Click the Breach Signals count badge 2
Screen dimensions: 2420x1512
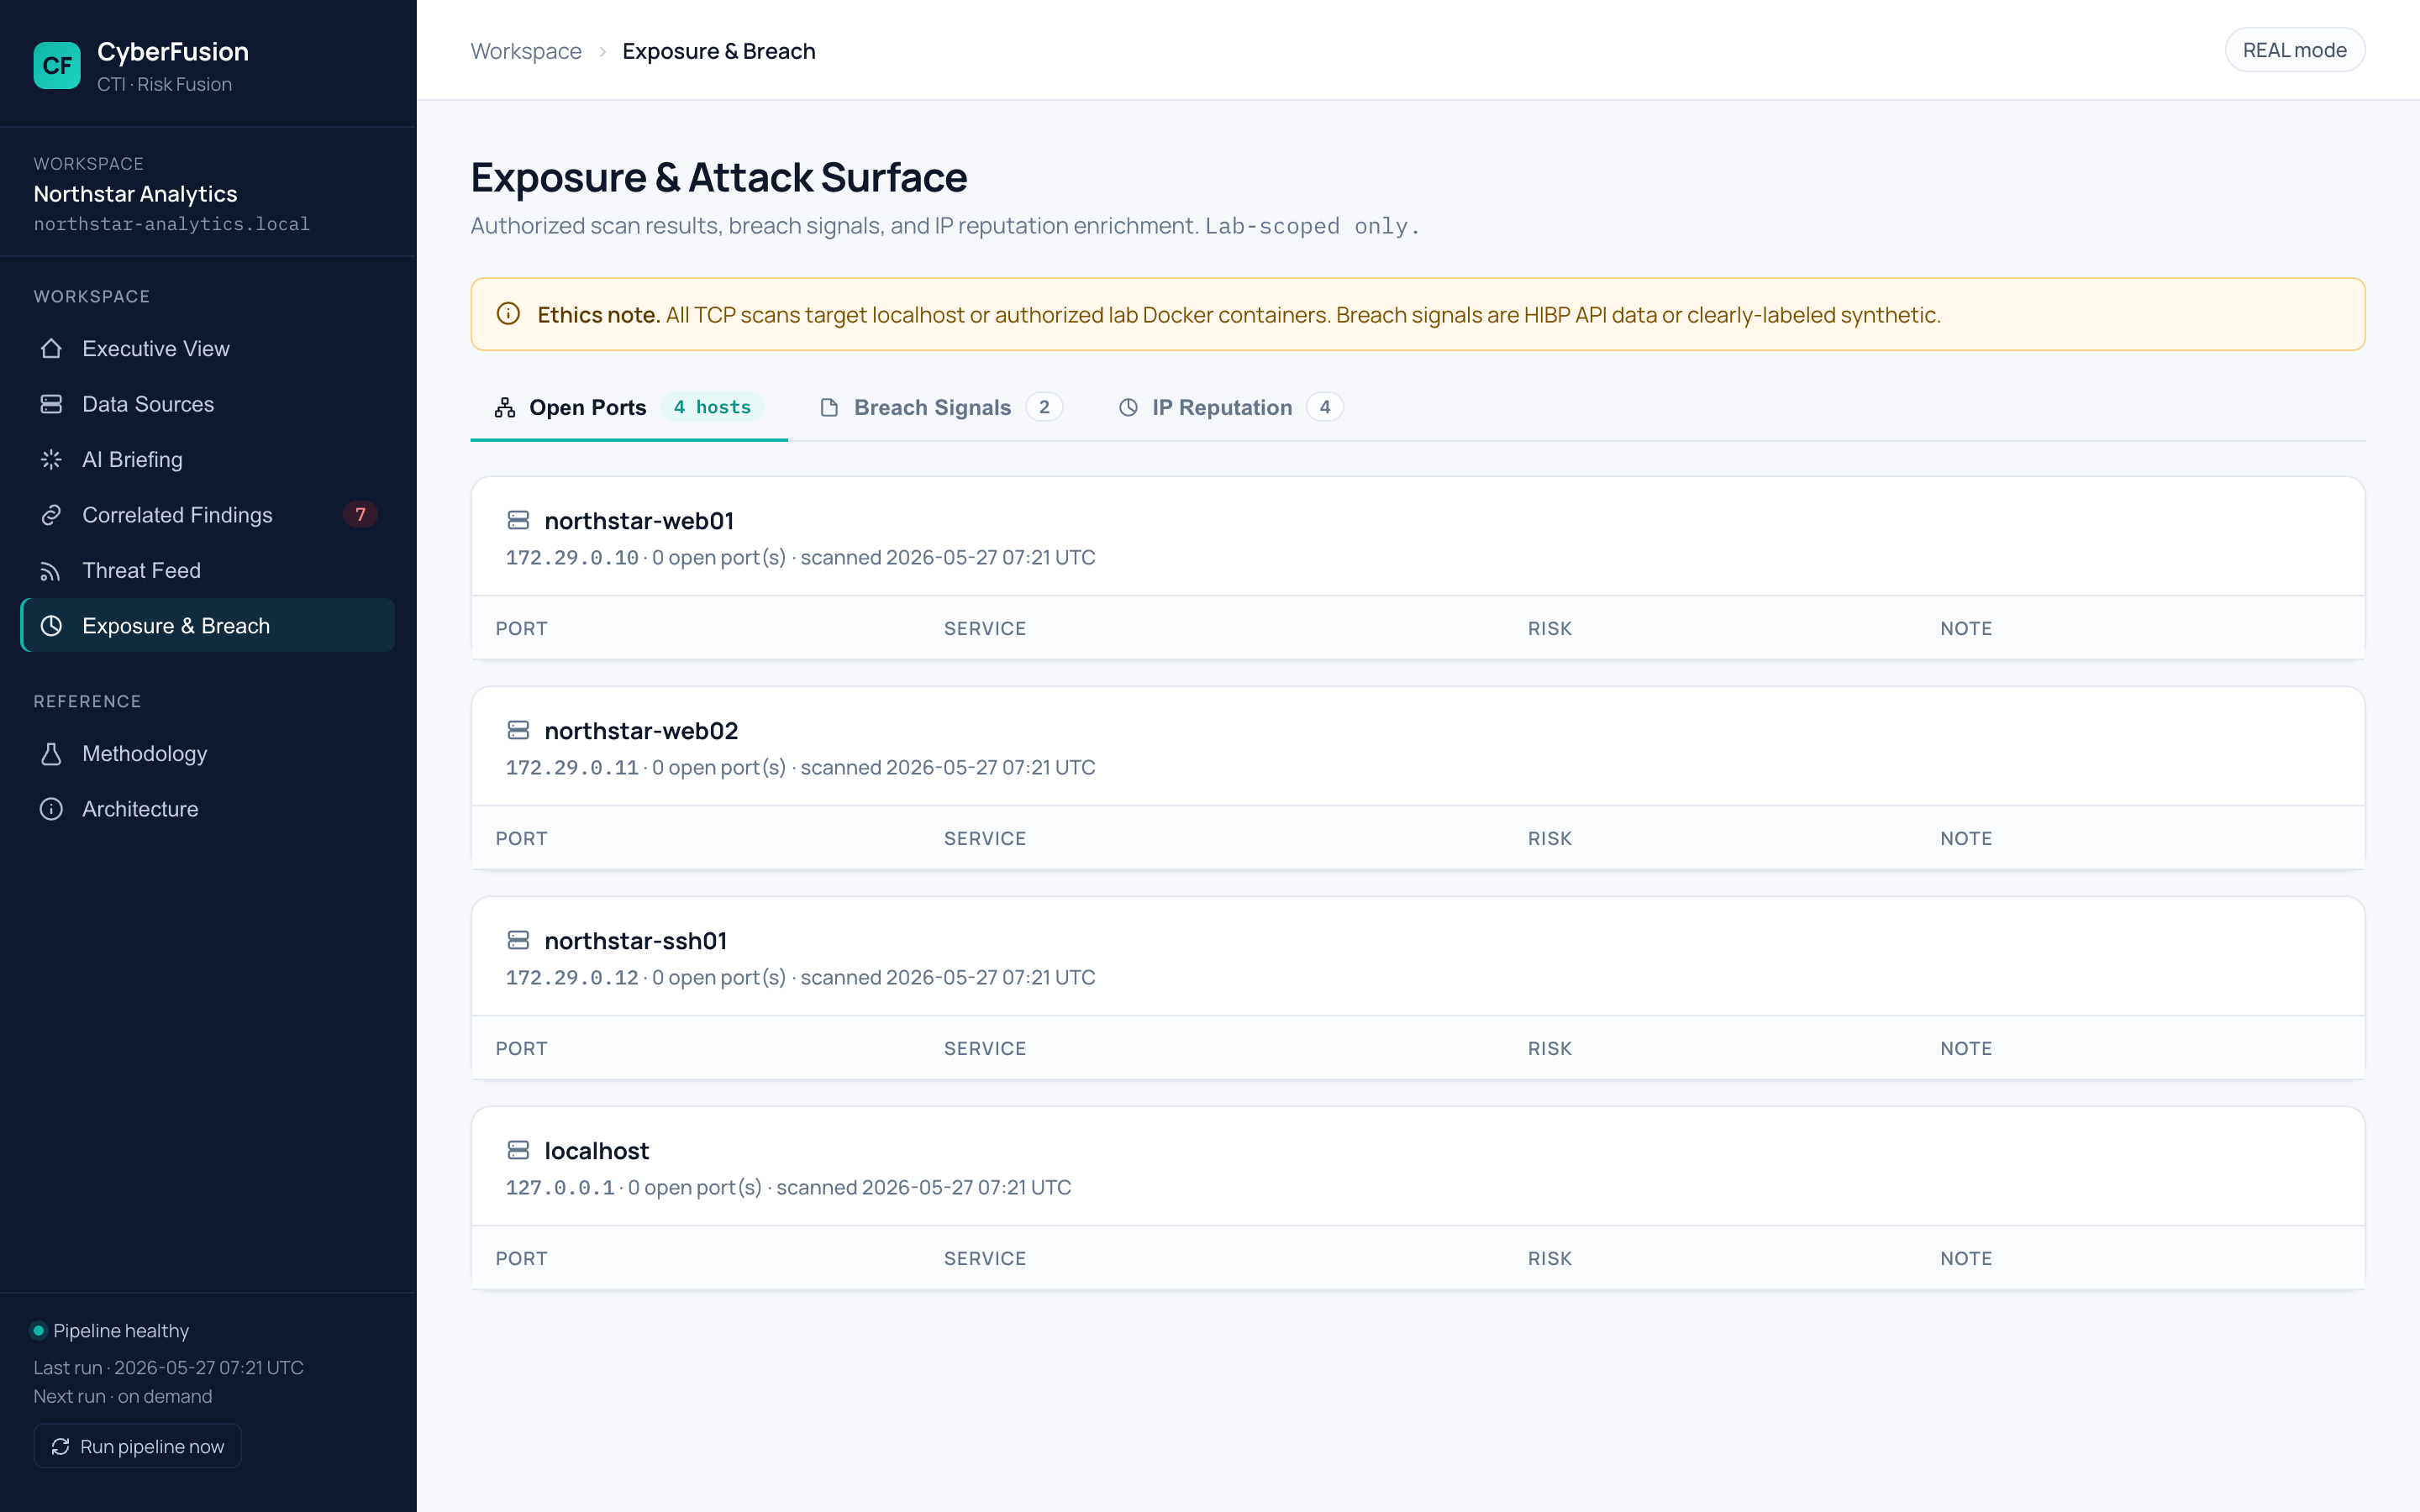pyautogui.click(x=1044, y=407)
